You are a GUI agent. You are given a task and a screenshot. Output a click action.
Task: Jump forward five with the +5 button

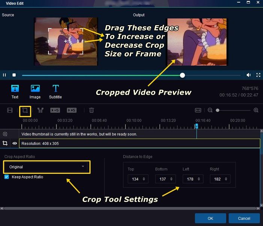[x=72, y=110]
